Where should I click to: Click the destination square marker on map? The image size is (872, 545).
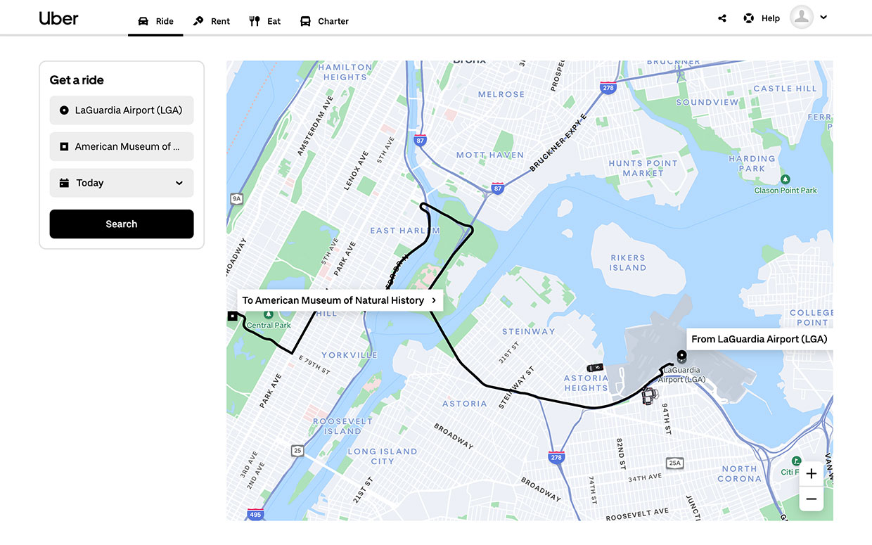point(233,316)
